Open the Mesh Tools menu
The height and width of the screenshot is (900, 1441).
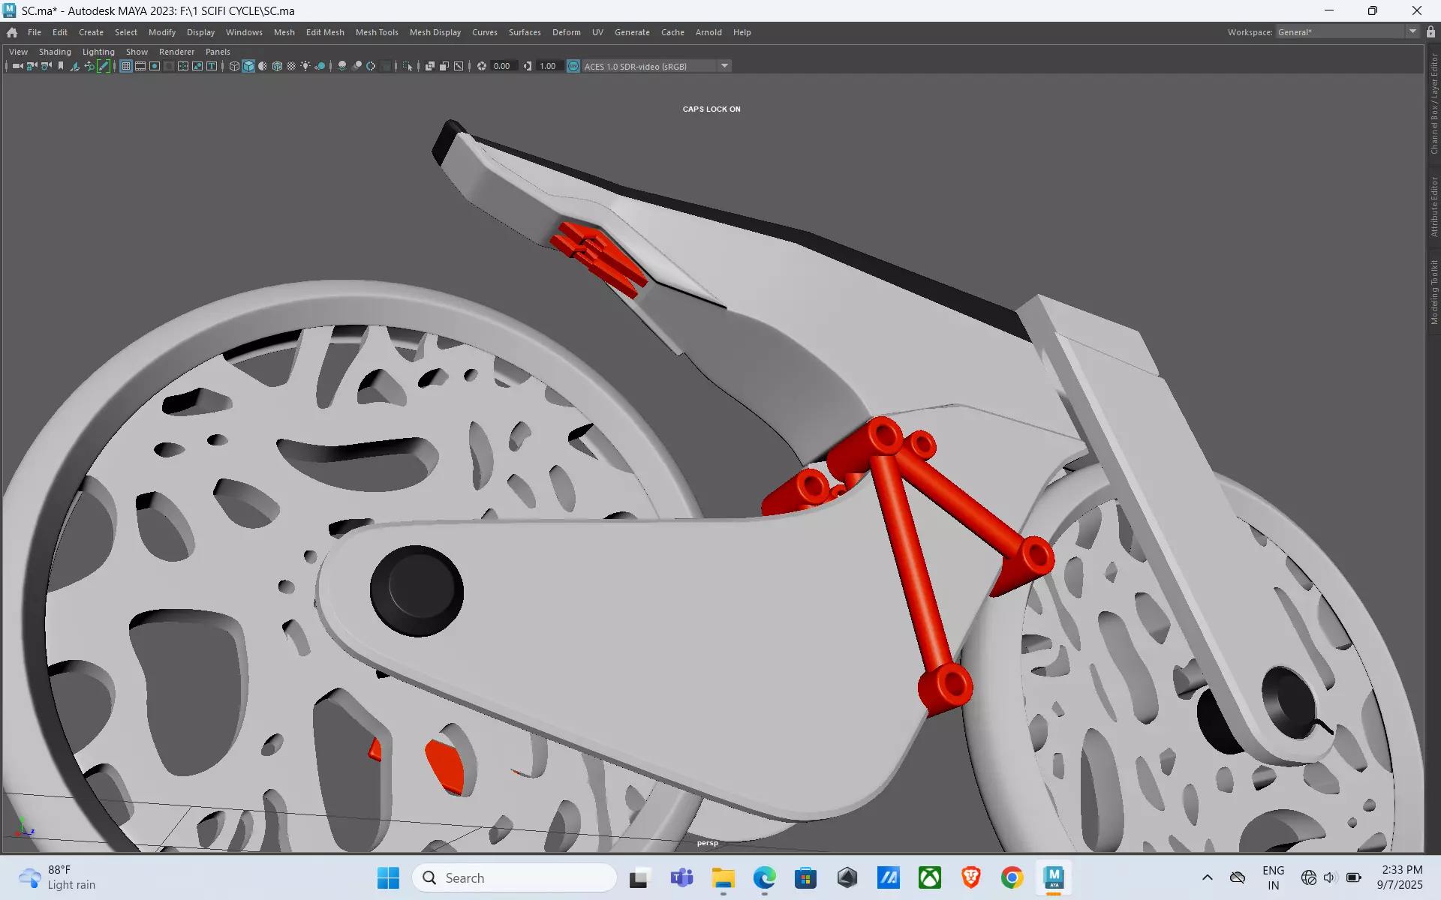click(377, 32)
